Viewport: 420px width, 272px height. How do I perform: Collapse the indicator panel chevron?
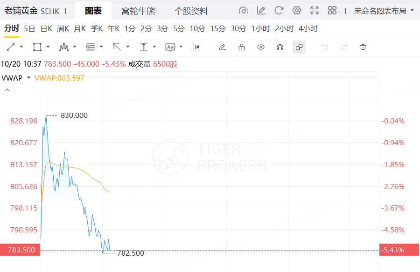(x=7, y=90)
